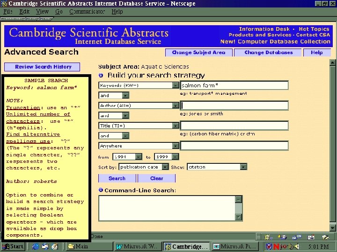Click the Change Databases button
The image size is (337, 252).
tap(269, 52)
